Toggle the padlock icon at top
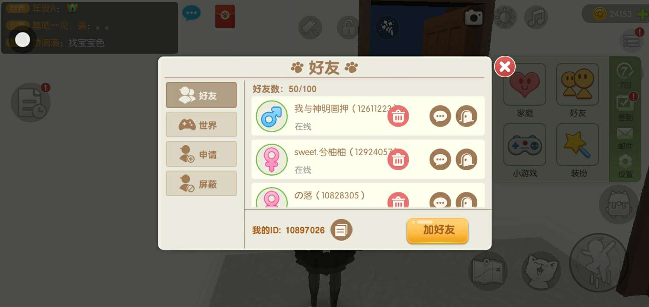The height and width of the screenshot is (307, 649). [348, 27]
